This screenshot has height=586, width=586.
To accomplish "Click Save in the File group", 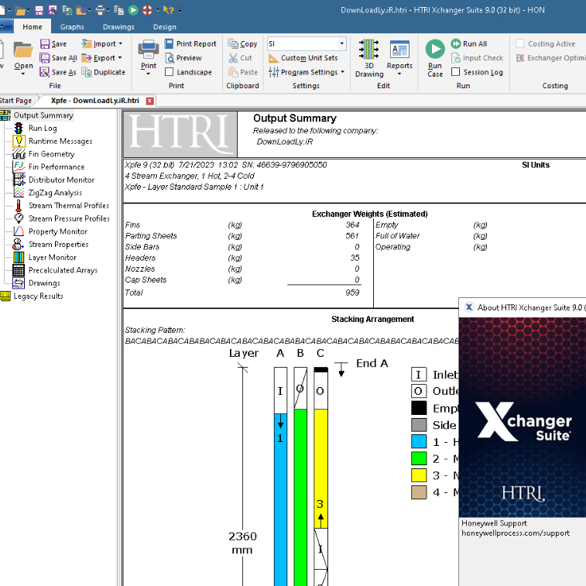I will coord(53,44).
